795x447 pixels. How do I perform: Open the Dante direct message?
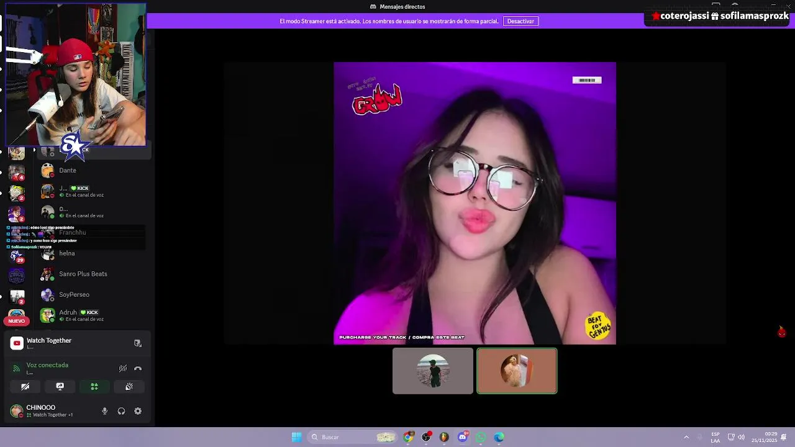(93, 170)
